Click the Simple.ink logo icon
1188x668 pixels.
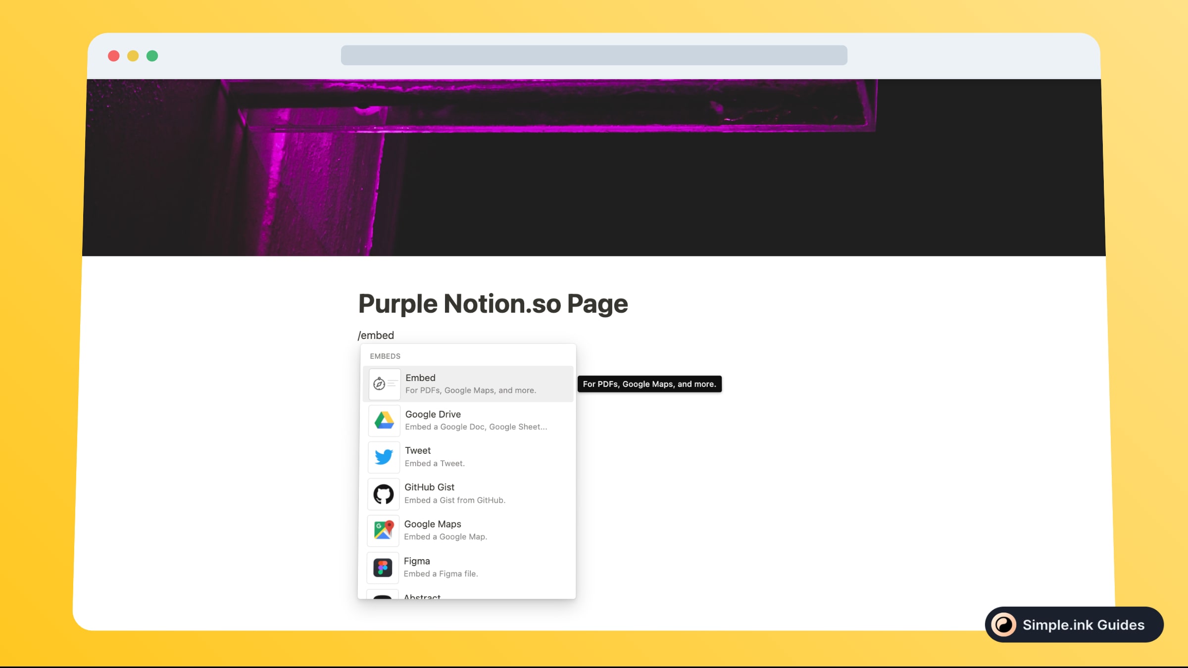pos(1004,624)
